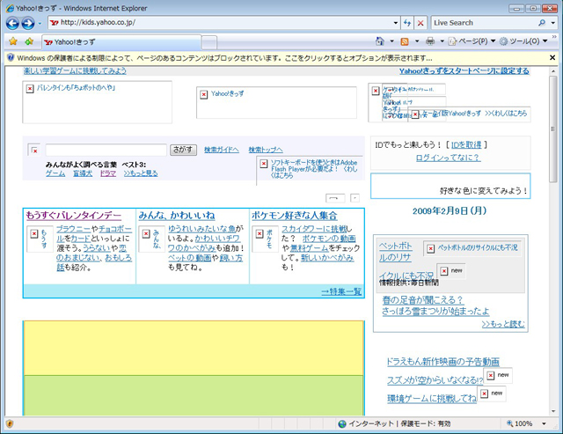Open the 環境ゲームに挑戦してね link
The image size is (563, 434).
click(x=432, y=399)
